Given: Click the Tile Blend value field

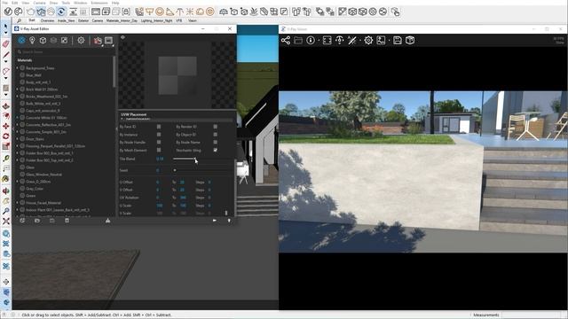Looking at the screenshot, I should 160,159.
